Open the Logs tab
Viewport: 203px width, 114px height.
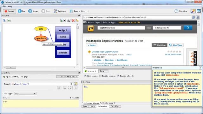pos(85,106)
